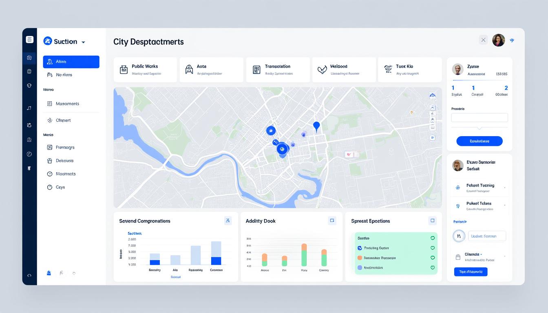Open the Public Works department card

[145, 69]
